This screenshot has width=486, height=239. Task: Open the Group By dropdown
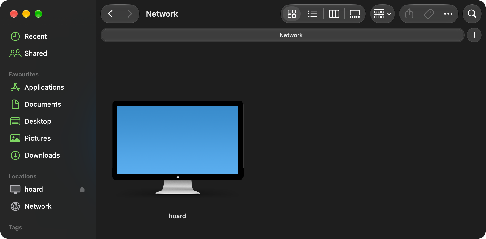[382, 14]
